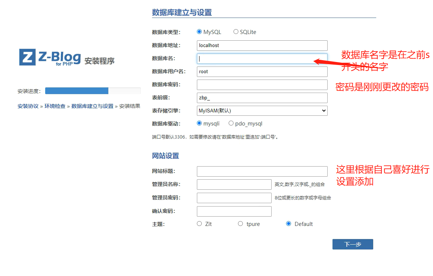The width and height of the screenshot is (433, 276).
Task: Click into the 数据库名 input field
Action: coord(262,59)
